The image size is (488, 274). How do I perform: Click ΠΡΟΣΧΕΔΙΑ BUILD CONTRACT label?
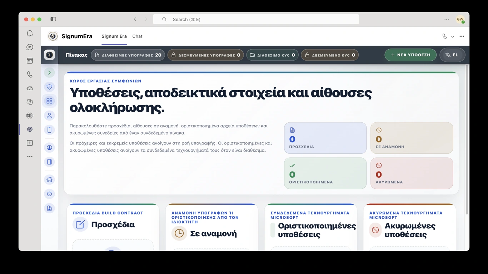point(108,213)
